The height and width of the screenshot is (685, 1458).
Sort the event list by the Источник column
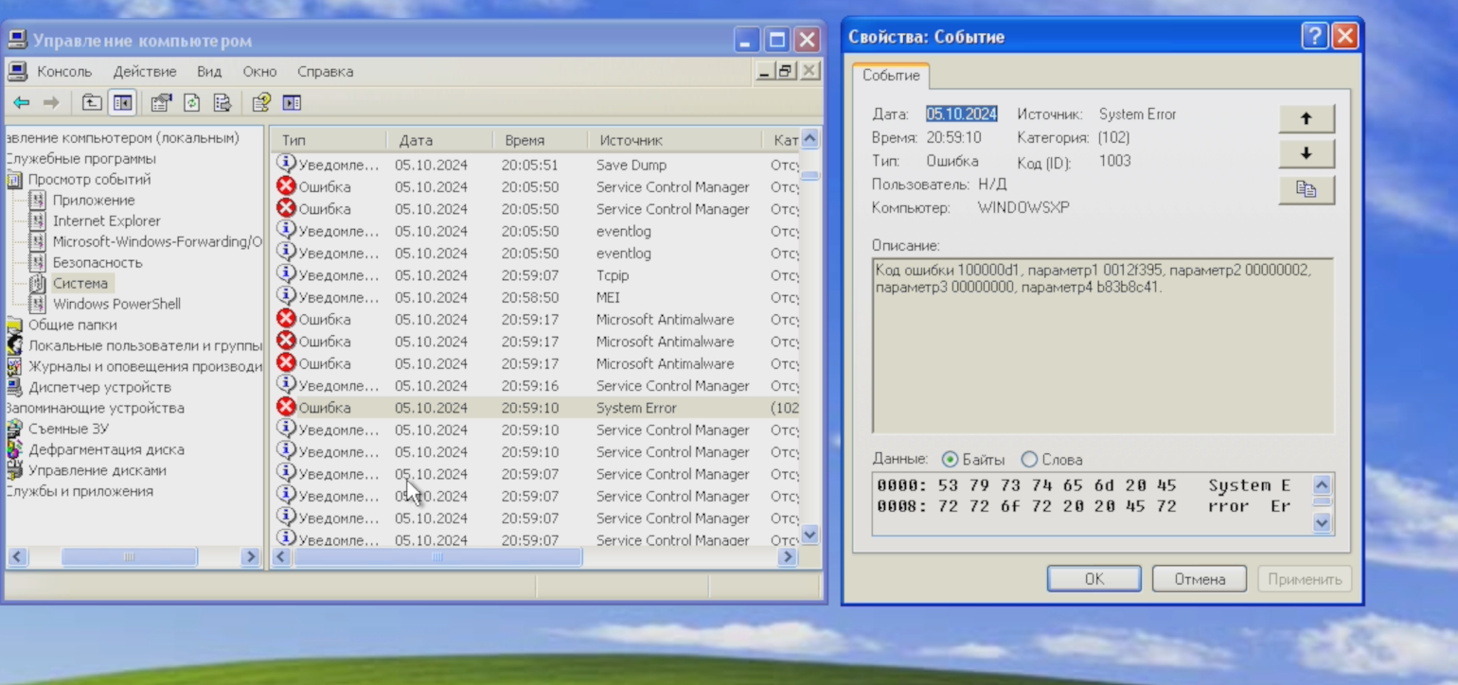(x=631, y=140)
